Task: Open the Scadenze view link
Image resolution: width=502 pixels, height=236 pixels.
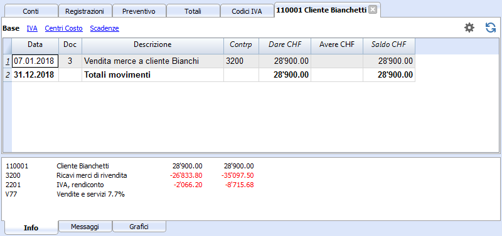Action: pos(104,28)
